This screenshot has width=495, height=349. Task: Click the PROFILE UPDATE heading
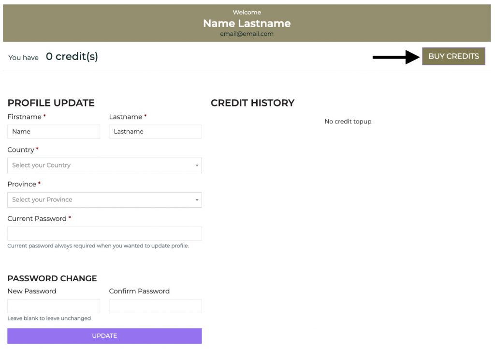pyautogui.click(x=51, y=103)
